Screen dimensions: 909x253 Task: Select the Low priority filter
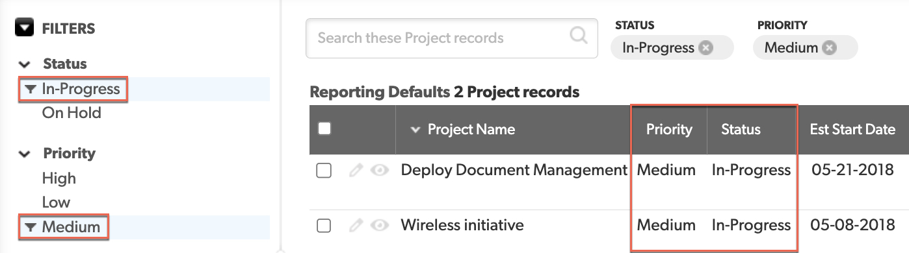(56, 202)
